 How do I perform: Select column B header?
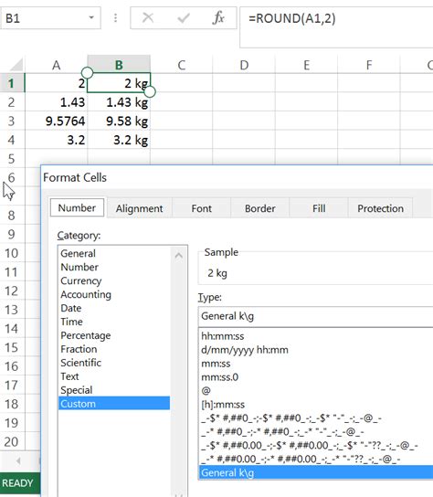[x=119, y=65]
